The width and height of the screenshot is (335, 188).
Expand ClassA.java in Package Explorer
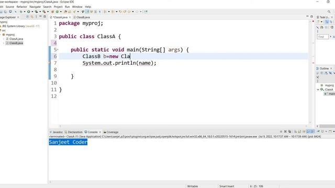(x=4, y=39)
